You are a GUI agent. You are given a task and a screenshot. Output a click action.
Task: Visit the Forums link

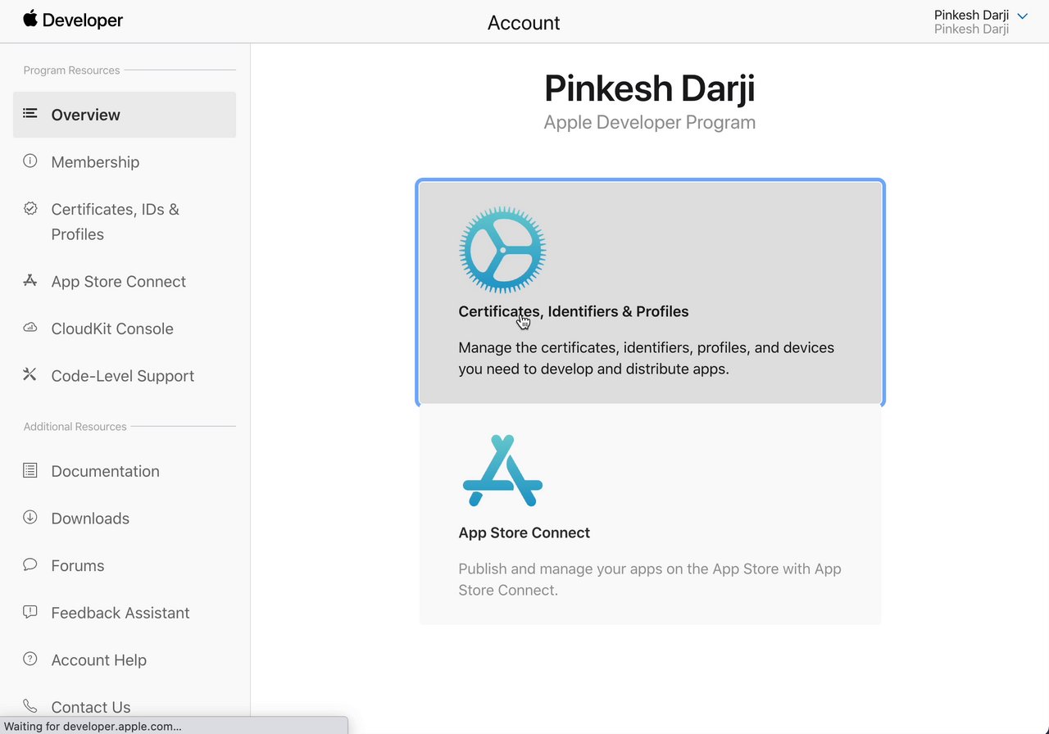point(78,566)
